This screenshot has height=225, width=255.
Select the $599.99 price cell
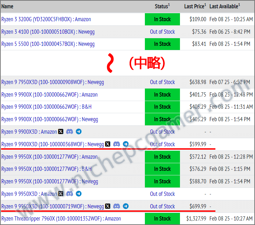click(x=198, y=144)
